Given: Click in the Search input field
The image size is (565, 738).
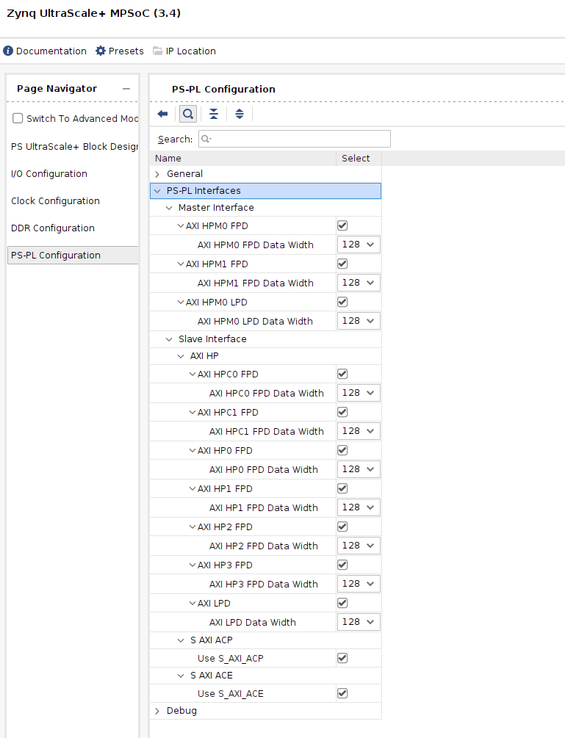Looking at the screenshot, I should 295,139.
